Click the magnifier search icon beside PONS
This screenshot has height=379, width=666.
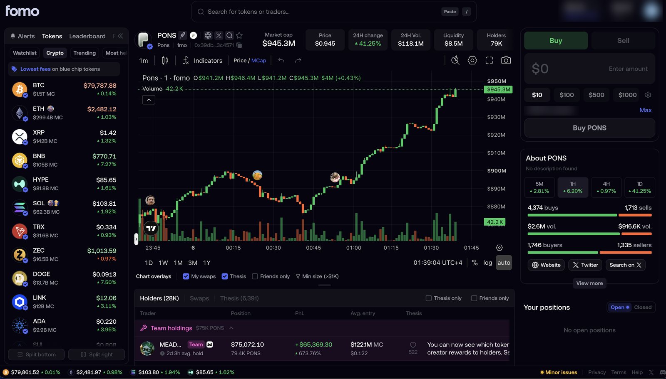pos(229,35)
